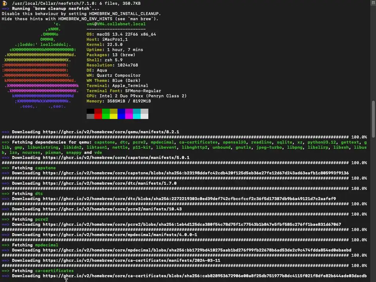The image size is (376, 282).
Task: Click the "Uptime: 1 hour, 7 mins" line
Action: coord(115,50)
